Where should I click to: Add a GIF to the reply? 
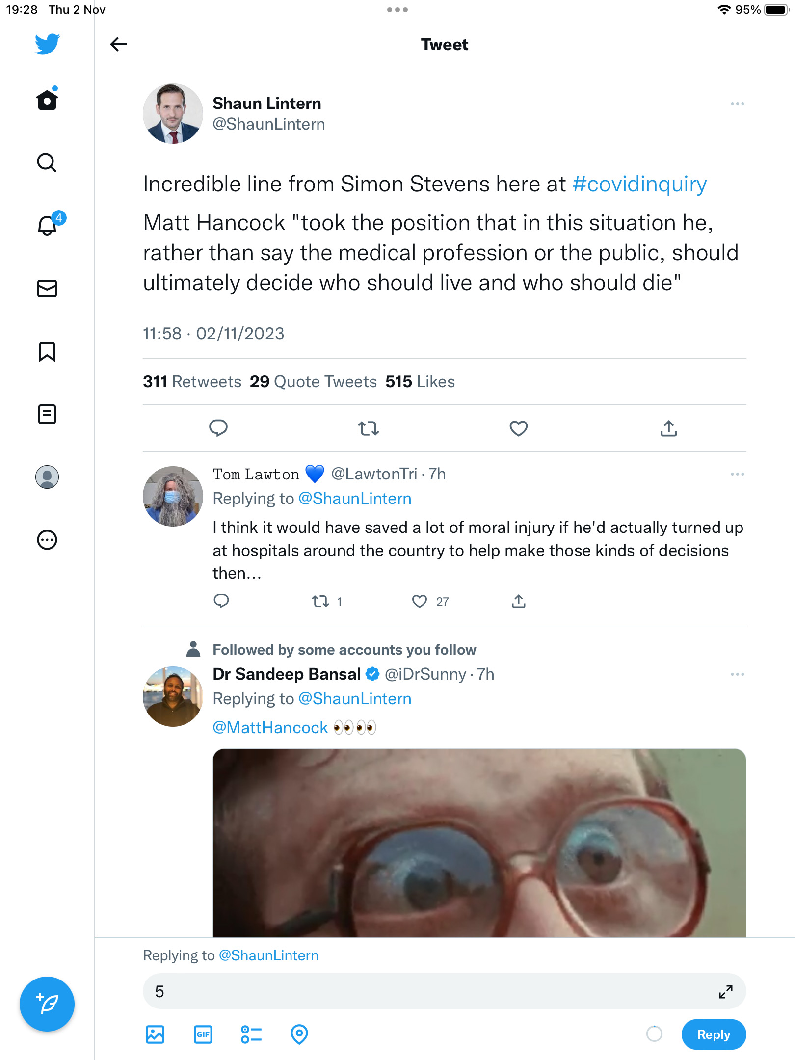(x=203, y=1034)
